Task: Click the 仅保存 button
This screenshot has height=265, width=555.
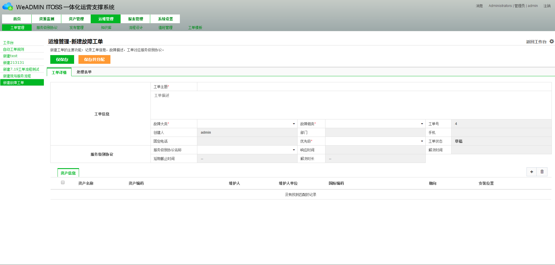Action: click(62, 59)
